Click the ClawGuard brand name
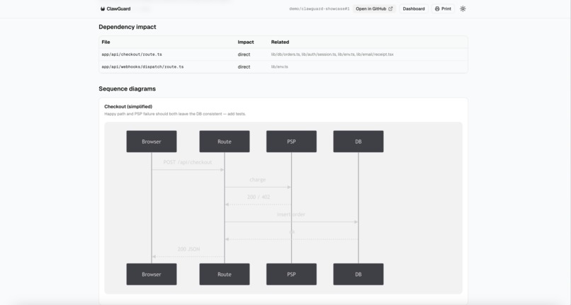The image size is (571, 305). (119, 8)
